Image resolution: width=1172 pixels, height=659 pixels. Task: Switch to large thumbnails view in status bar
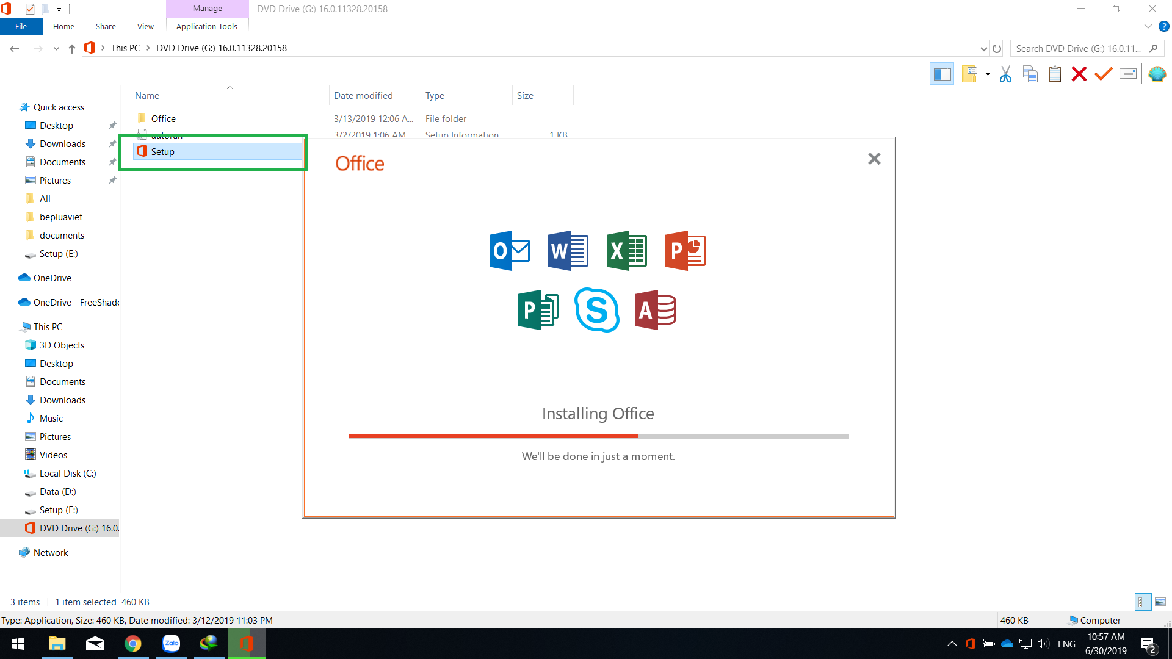point(1160,602)
